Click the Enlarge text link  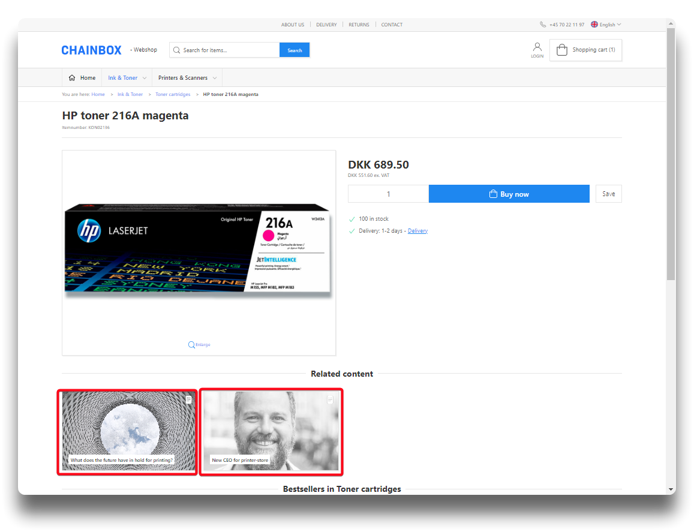pyautogui.click(x=203, y=345)
